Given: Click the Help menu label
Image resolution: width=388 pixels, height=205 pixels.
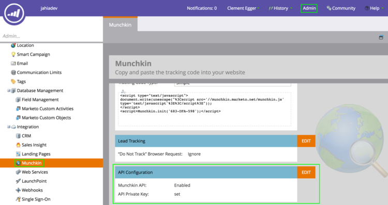Looking at the screenshot, I should (x=375, y=8).
